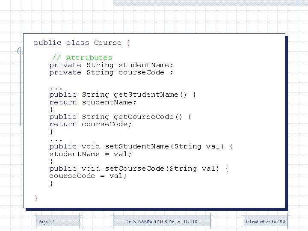Click the 'public String getCourseCode() {' line
Viewport: 308px width, 231px height.
(x=120, y=117)
